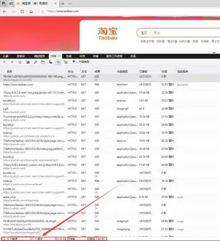This screenshot has height=241, width=220.
Task: Go to the browser home page icon
Action: 31,11
